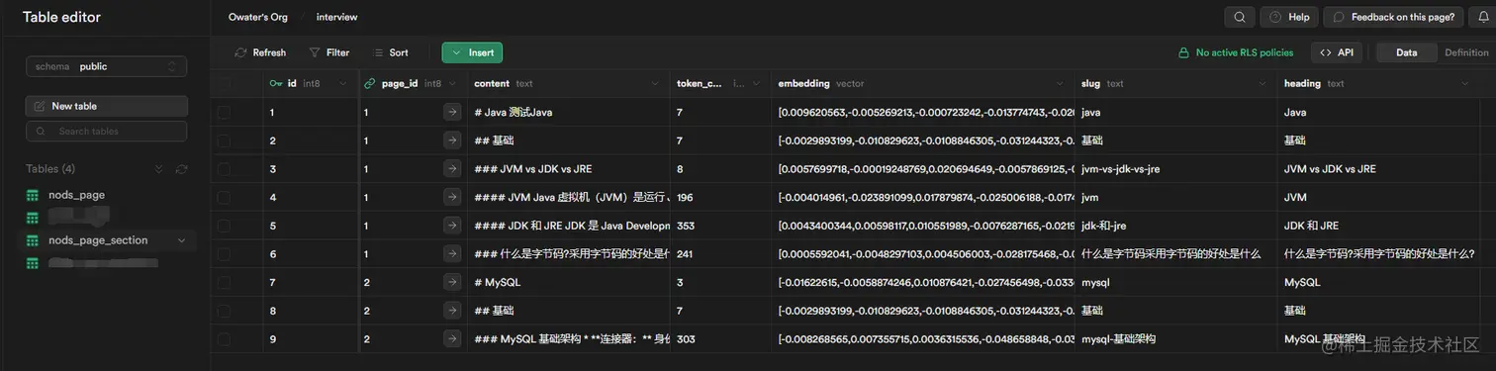Click the New table button
The height and width of the screenshot is (371, 1496).
click(x=106, y=106)
